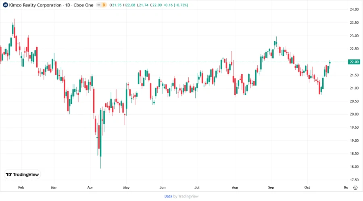Click the 18.00 price axis label
This screenshot has width=363, height=201.
pyautogui.click(x=354, y=167)
